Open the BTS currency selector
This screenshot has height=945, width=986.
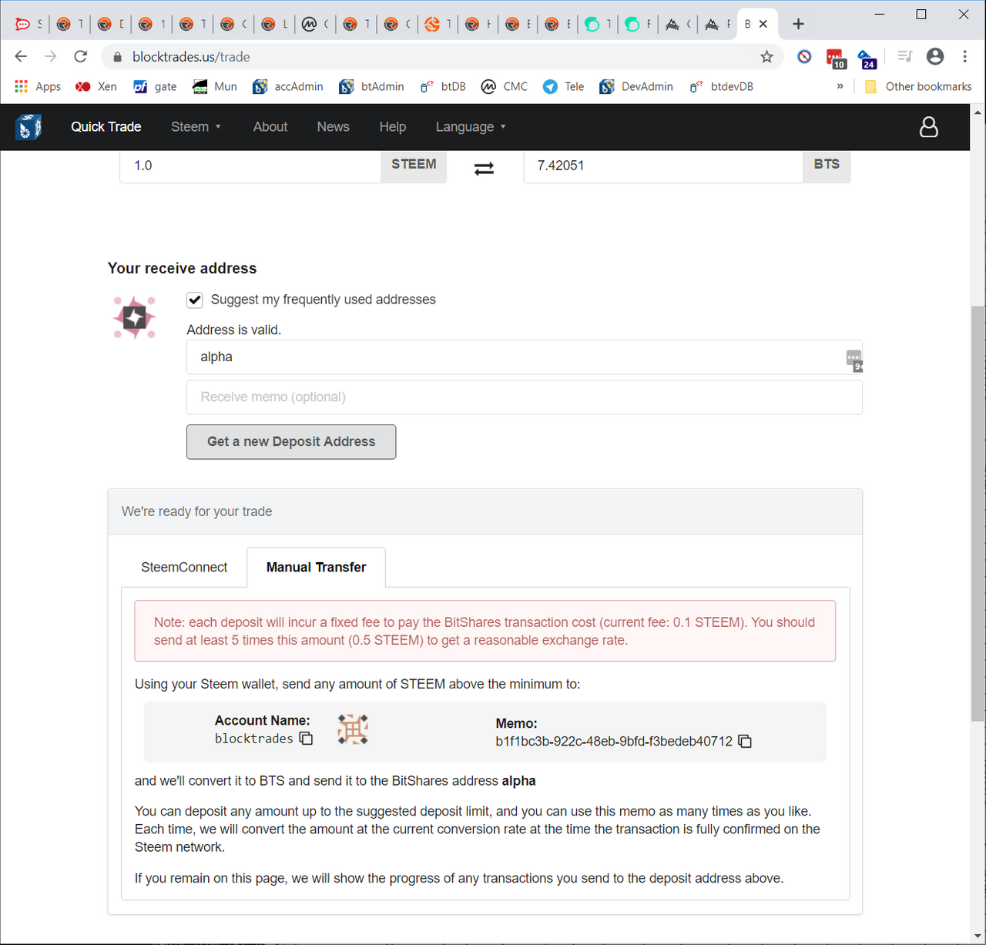[827, 165]
